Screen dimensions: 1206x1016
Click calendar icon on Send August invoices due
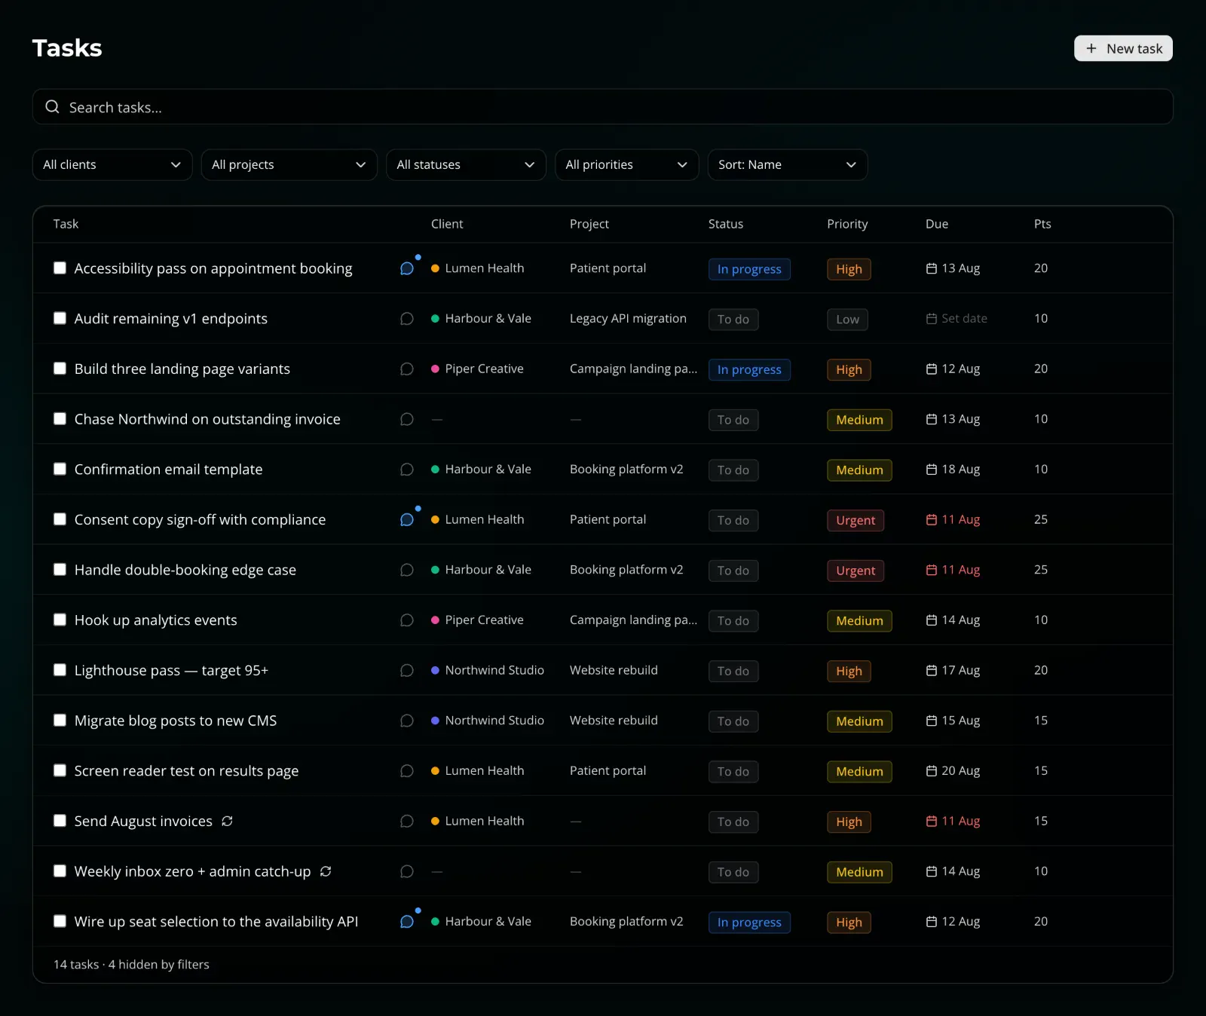[x=932, y=821]
